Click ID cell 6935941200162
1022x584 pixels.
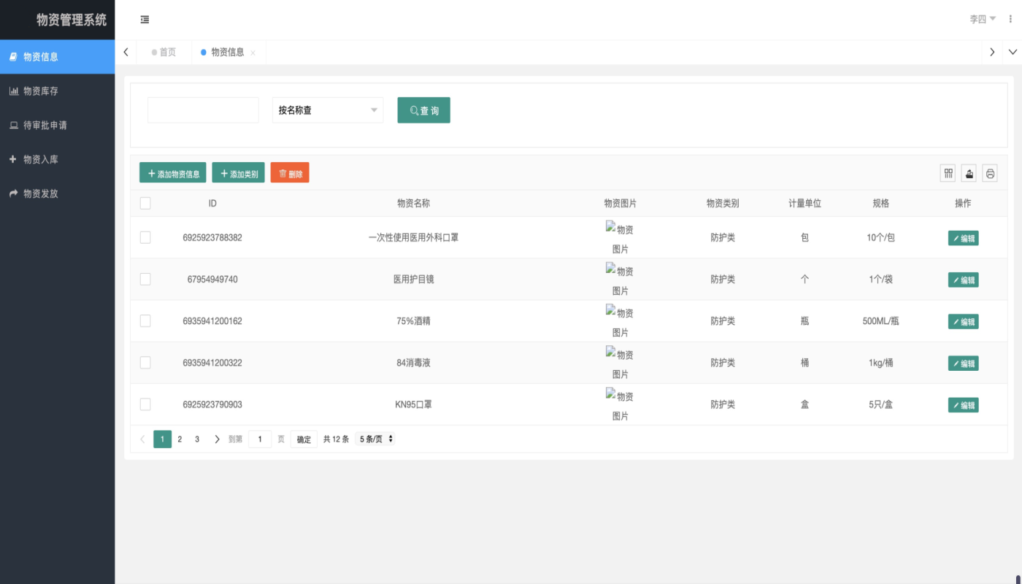(212, 321)
